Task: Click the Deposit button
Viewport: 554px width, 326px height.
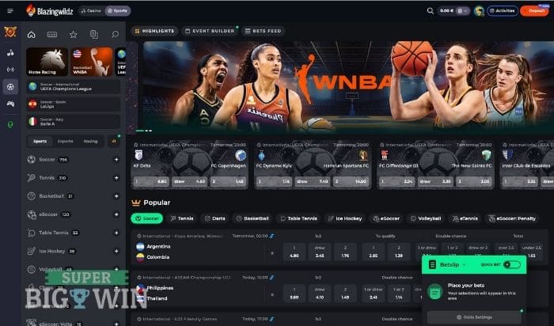Action: pos(534,11)
